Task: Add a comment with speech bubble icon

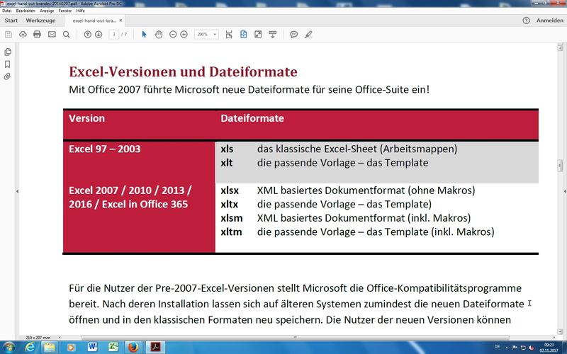Action: click(x=294, y=34)
